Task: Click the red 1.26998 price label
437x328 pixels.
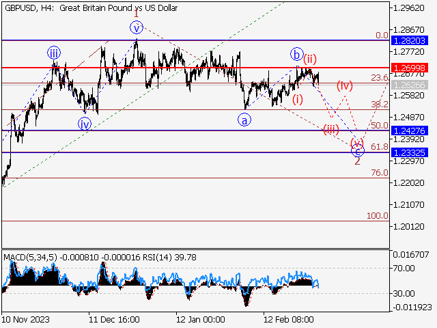Action: pyautogui.click(x=409, y=68)
